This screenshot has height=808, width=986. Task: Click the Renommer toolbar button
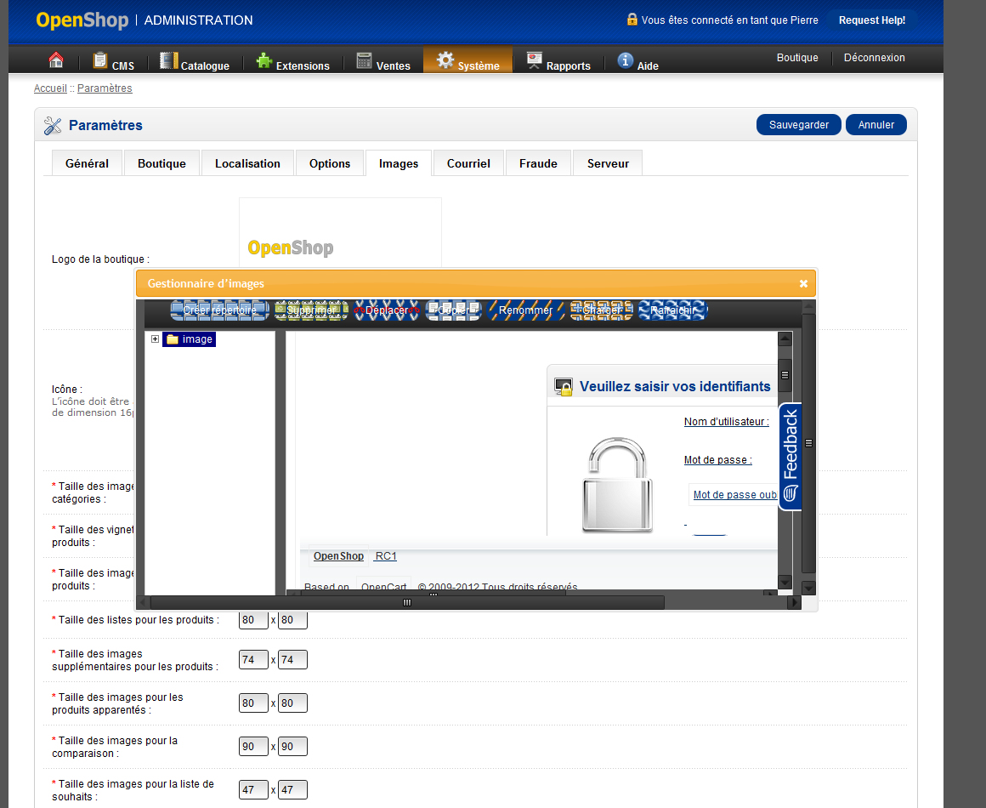pos(525,310)
